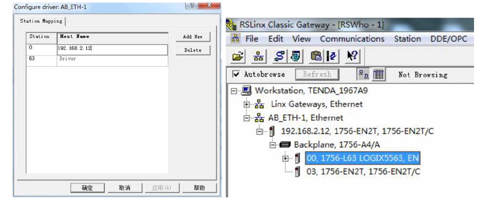The width and height of the screenshot is (493, 205).
Task: Switch RSWho to details list view
Action: [x=378, y=75]
